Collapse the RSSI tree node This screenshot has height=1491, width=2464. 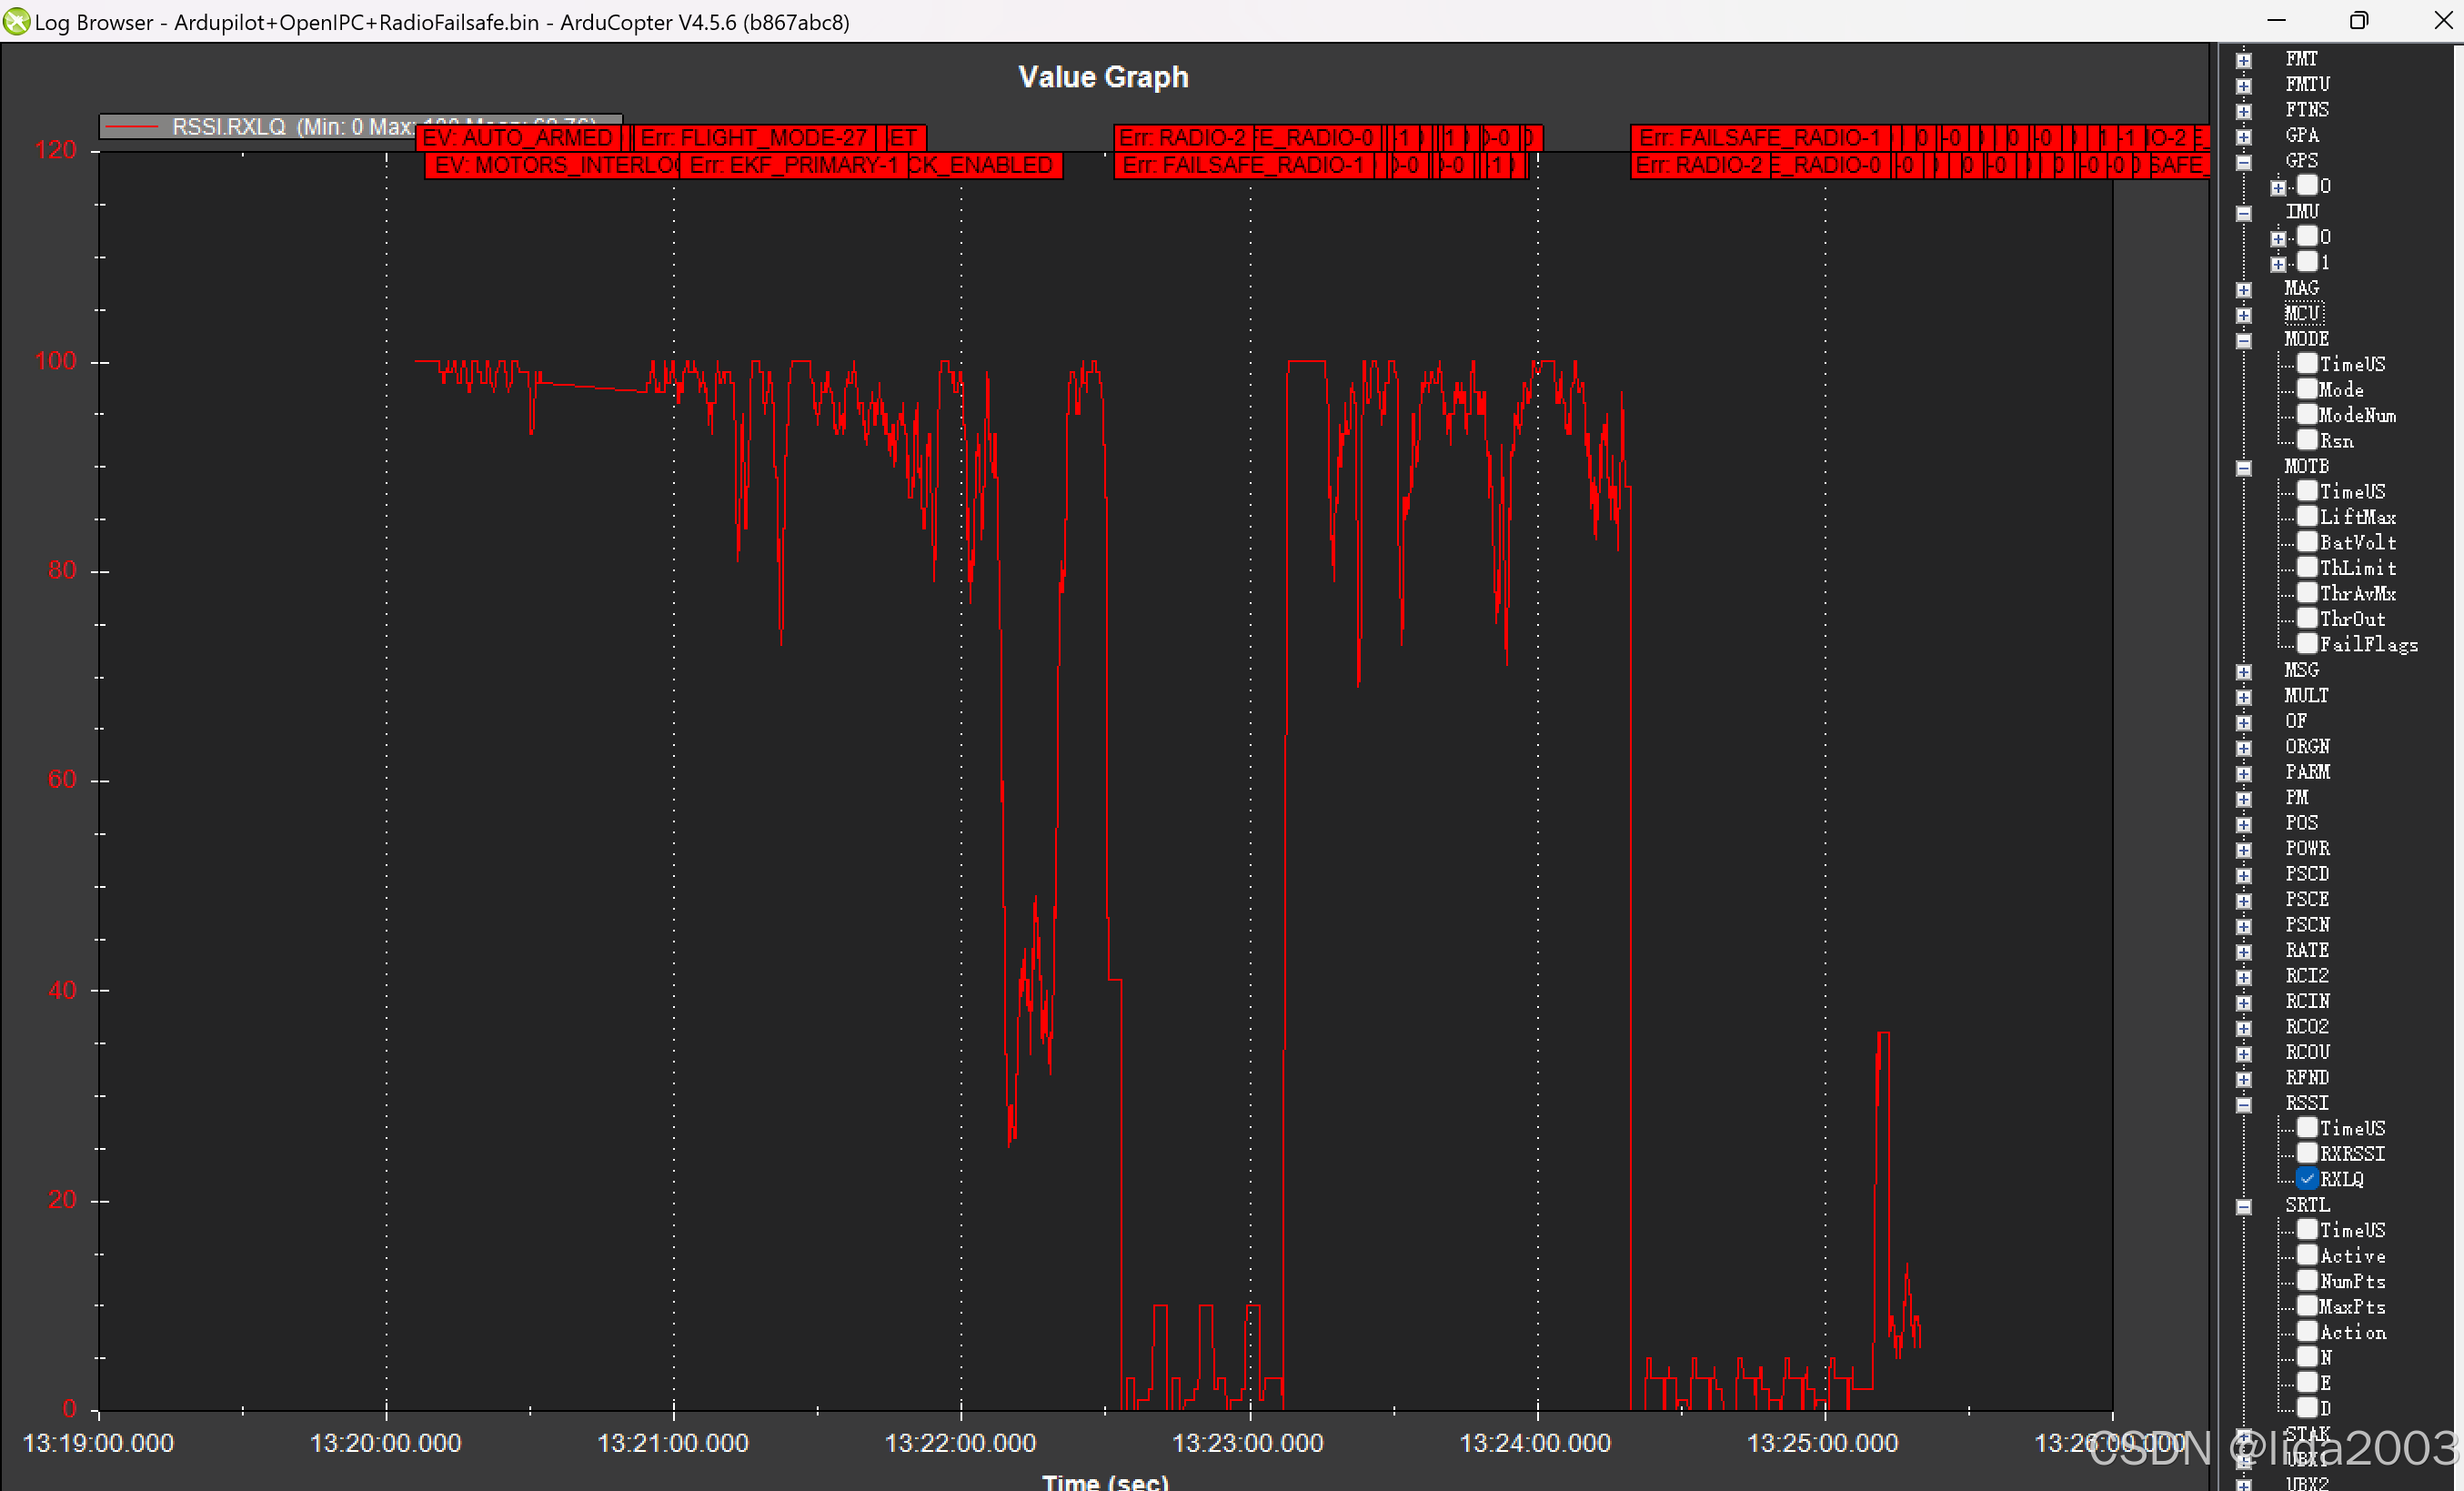coord(2244,1104)
